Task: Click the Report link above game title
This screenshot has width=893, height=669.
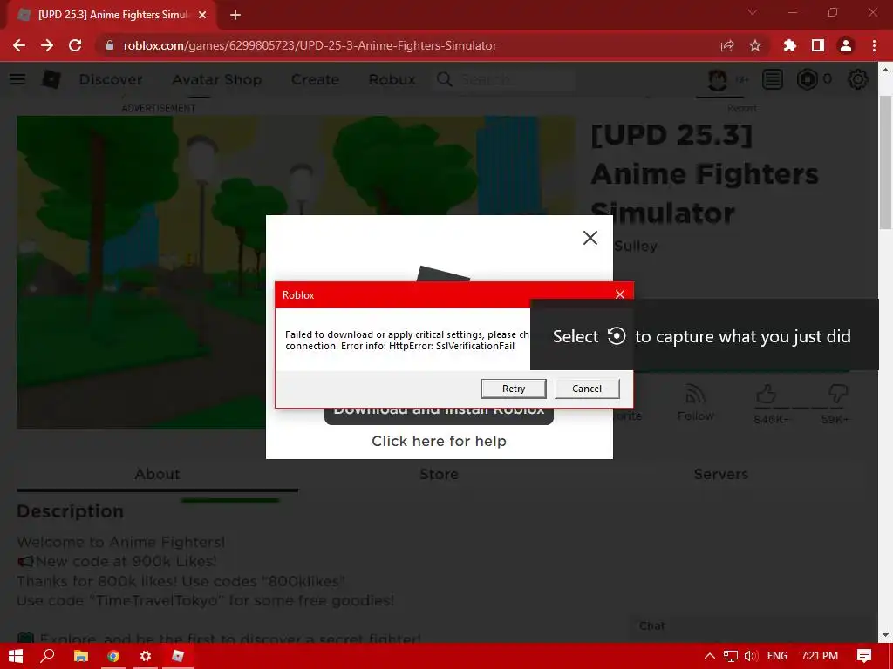Action: click(741, 108)
